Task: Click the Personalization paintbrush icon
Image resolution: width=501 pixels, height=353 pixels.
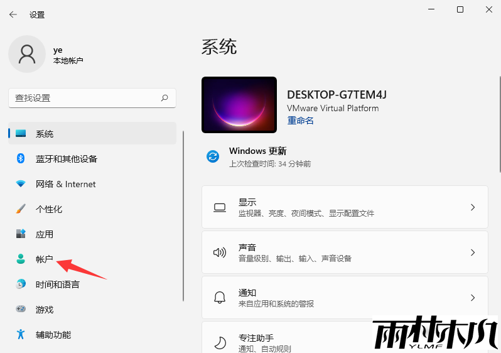Action: pyautogui.click(x=21, y=209)
